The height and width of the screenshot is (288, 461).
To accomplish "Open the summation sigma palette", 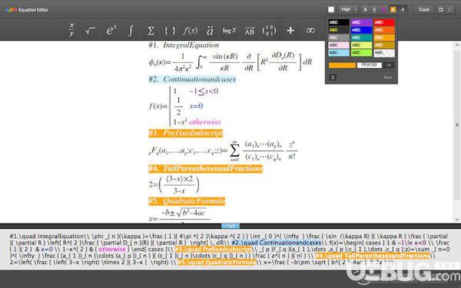I will tap(151, 31).
